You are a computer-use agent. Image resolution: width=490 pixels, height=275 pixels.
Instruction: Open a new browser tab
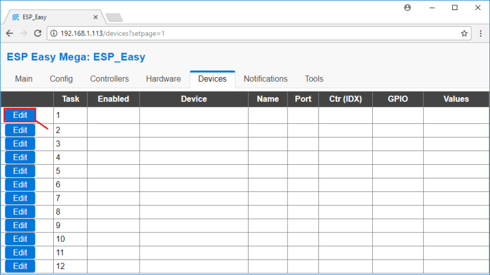[x=114, y=17]
